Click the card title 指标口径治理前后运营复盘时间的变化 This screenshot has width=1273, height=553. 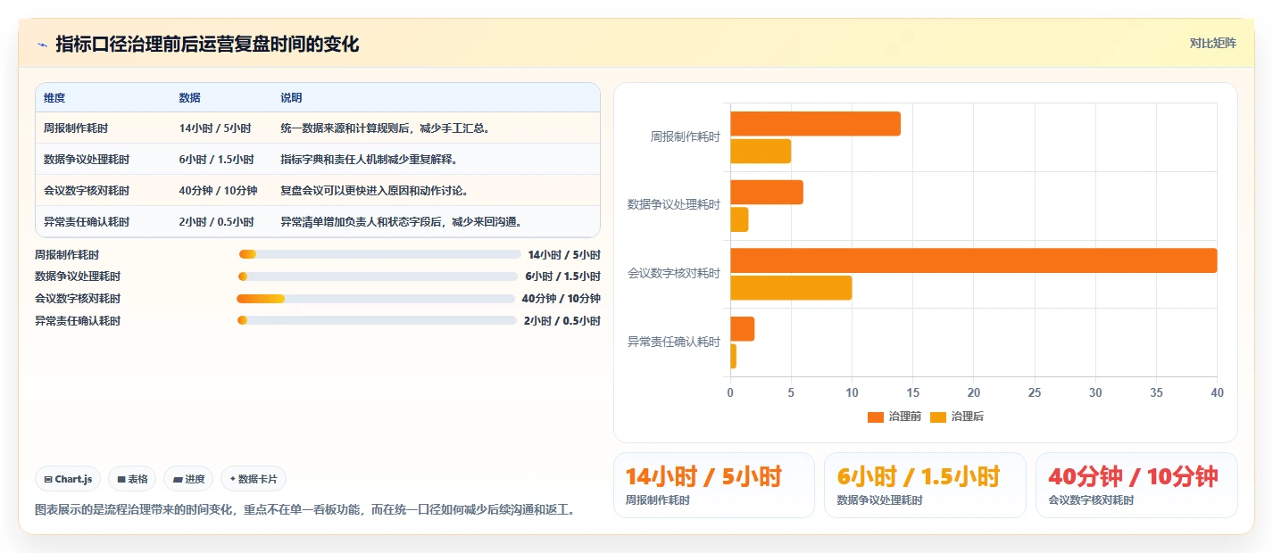pos(207,45)
